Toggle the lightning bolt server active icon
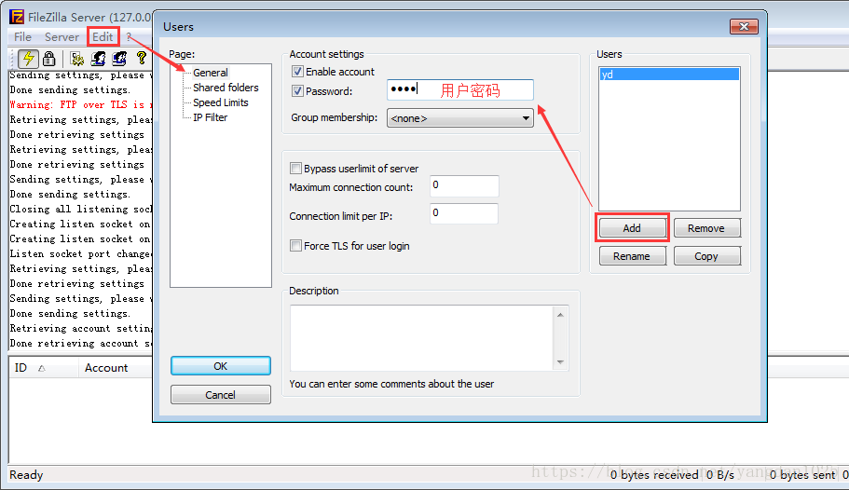The height and width of the screenshot is (490, 849). (x=28, y=58)
